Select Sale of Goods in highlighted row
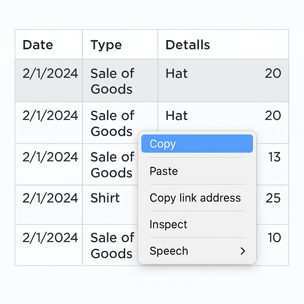The height and width of the screenshot is (304, 304). click(112, 81)
